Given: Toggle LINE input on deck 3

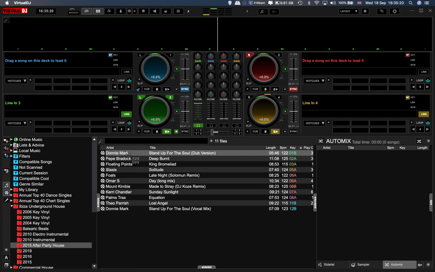Looking at the screenshot, I should pyautogui.click(x=127, y=114).
